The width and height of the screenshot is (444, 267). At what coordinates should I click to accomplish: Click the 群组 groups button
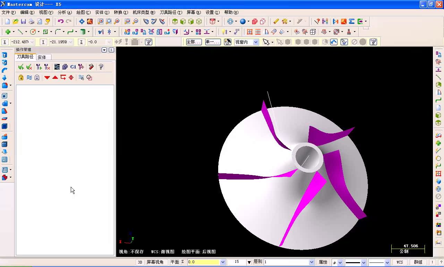(418, 262)
